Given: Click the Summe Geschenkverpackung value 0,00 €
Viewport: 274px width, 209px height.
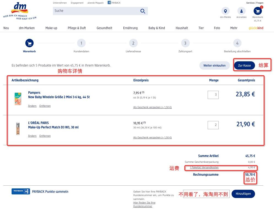Looking at the screenshot, I should tap(251, 162).
